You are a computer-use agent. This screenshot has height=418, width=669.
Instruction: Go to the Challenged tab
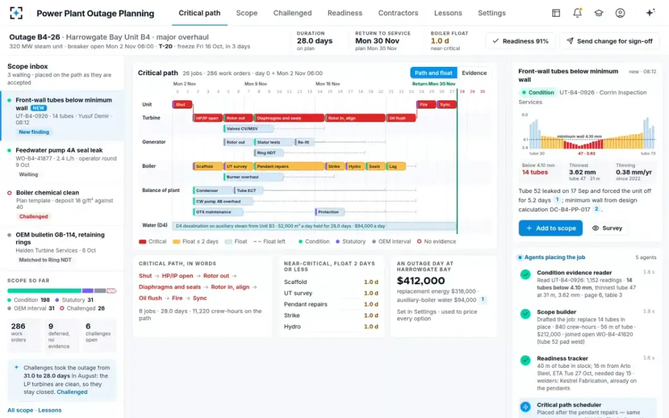click(293, 13)
